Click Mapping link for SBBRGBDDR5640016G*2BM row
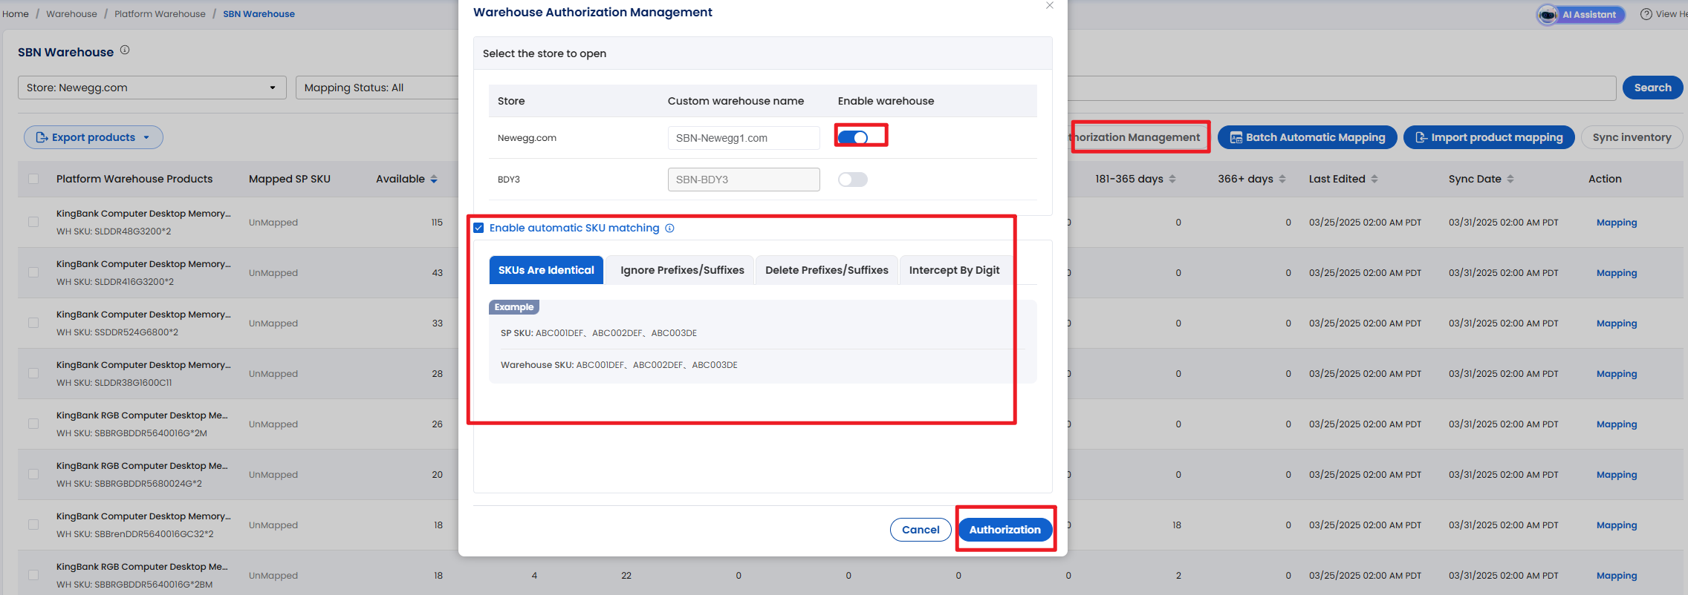Image resolution: width=1688 pixels, height=595 pixels. click(x=1617, y=576)
